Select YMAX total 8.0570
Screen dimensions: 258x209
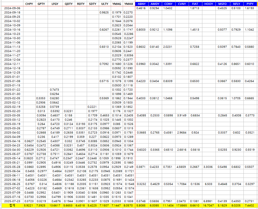click(128, 206)
